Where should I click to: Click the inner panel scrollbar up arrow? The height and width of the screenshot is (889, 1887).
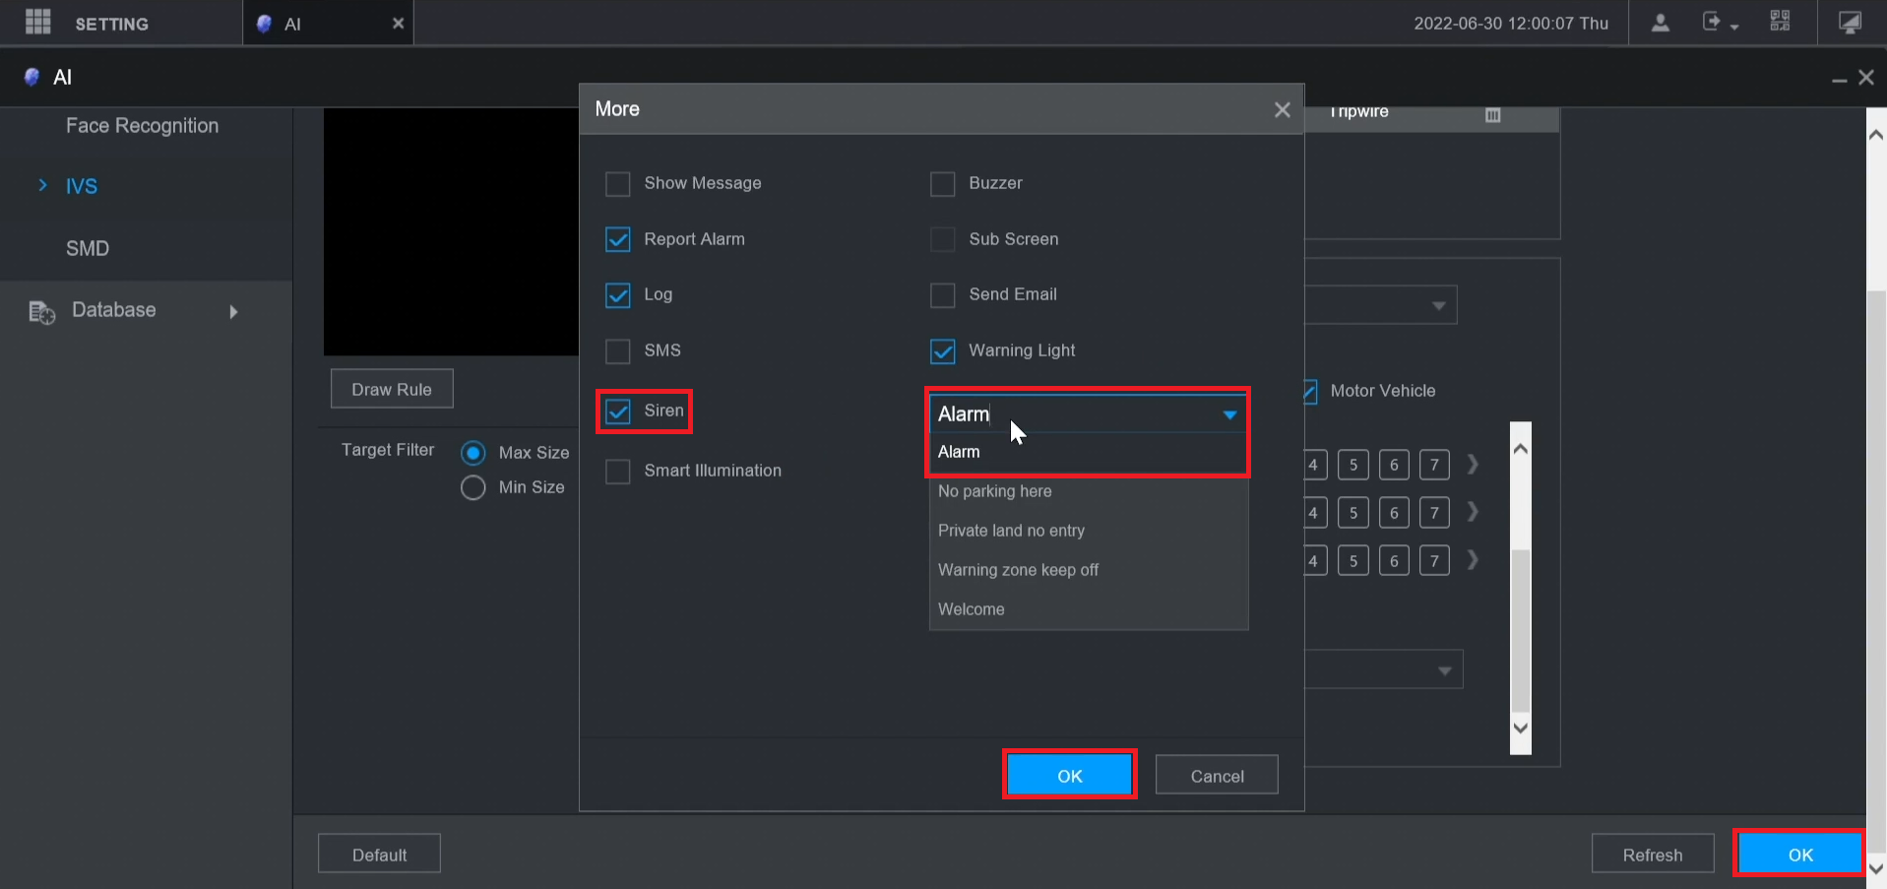click(1521, 450)
